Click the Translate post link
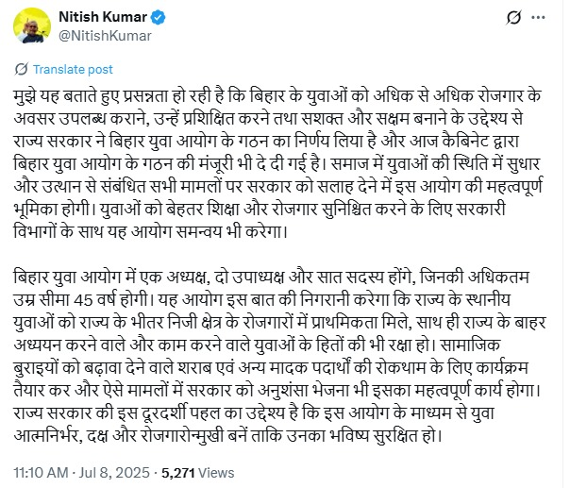This screenshot has width=570, height=488. pos(73,69)
